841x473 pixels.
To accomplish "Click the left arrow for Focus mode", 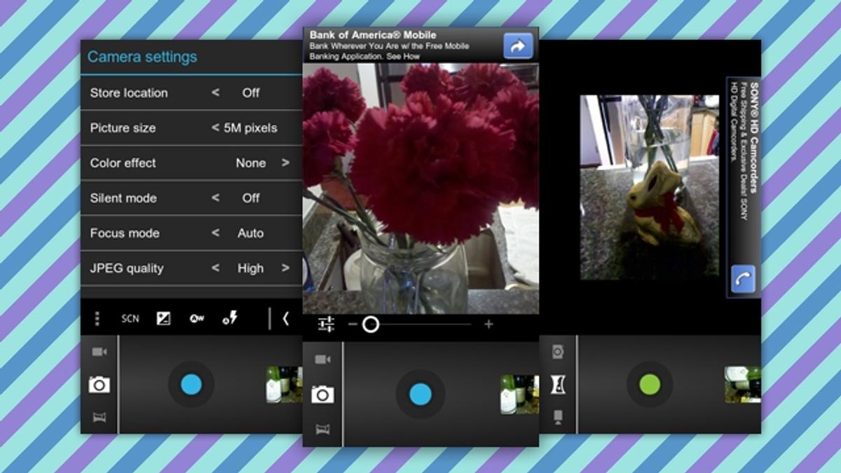I will coord(215,233).
